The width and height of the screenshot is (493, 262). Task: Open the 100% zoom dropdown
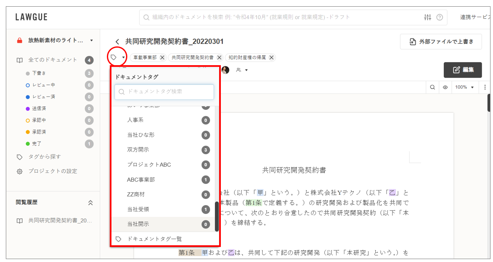click(465, 87)
